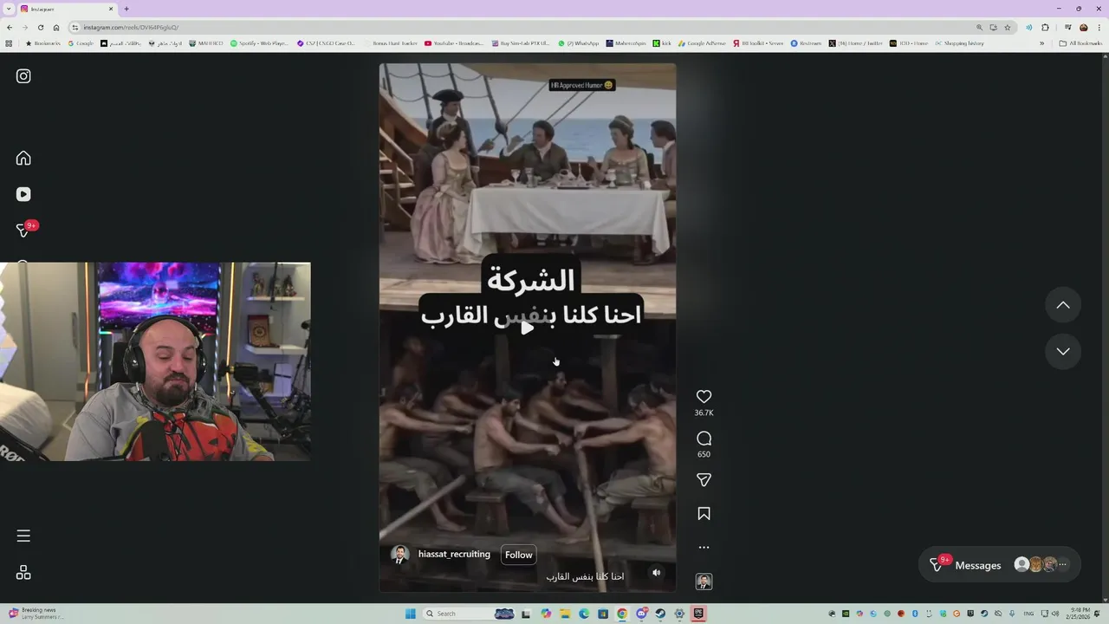Viewport: 1109px width, 624px height.
Task: Open the apps grid icon at sidebar bottom
Action: 23,573
